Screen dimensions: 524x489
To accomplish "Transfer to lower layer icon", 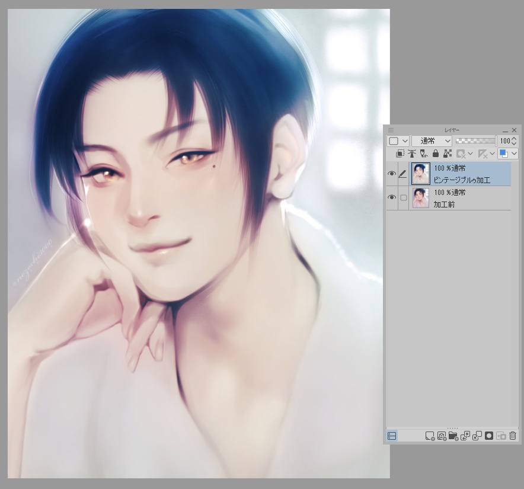I will [465, 436].
